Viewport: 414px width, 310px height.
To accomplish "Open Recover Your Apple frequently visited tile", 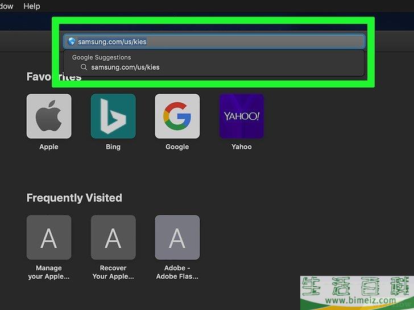I will 113,237.
